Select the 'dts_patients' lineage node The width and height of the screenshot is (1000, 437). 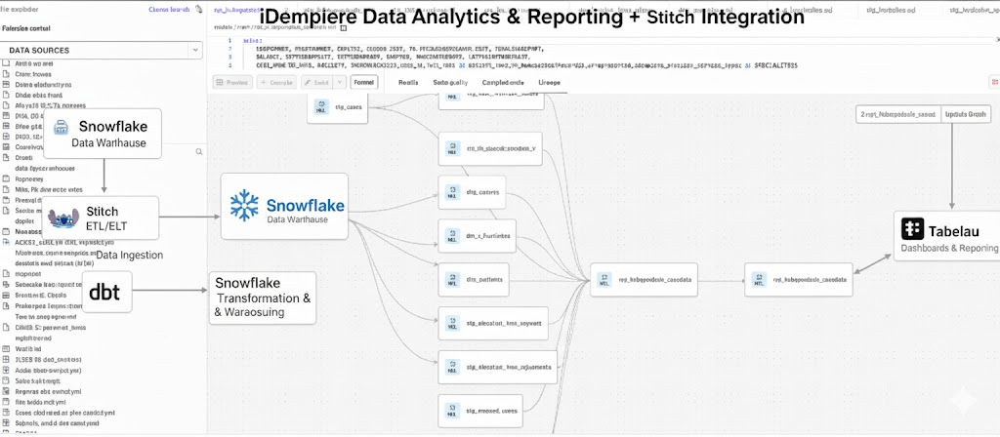[474, 279]
